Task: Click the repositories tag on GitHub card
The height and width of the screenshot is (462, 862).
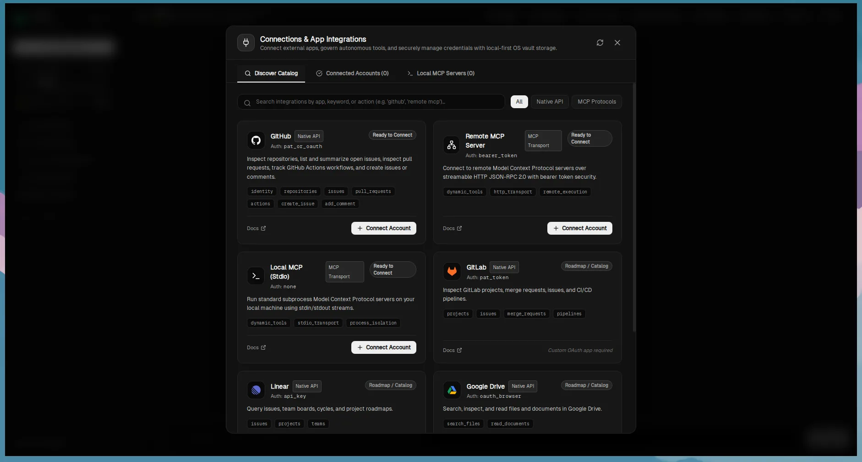Action: tap(300, 192)
